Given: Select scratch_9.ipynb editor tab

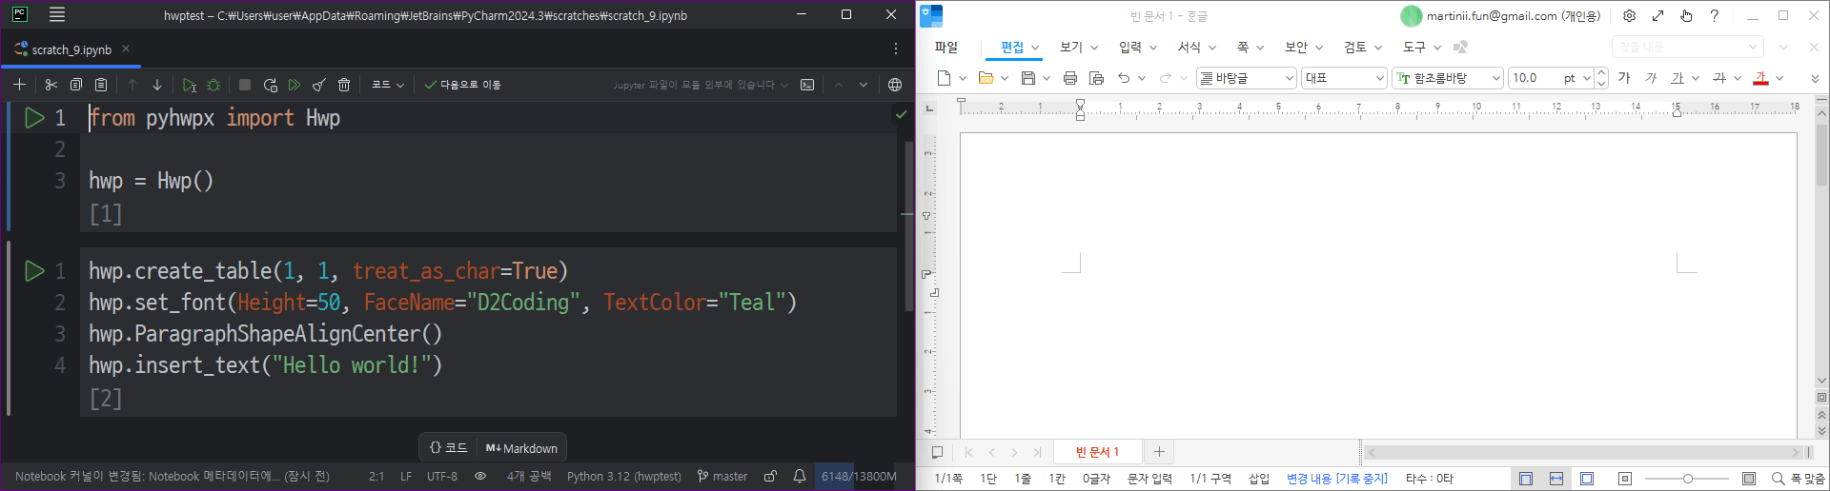Looking at the screenshot, I should [x=71, y=49].
